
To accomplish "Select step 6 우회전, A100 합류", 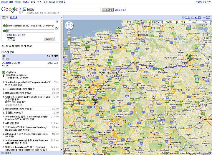I will pos(30,113).
